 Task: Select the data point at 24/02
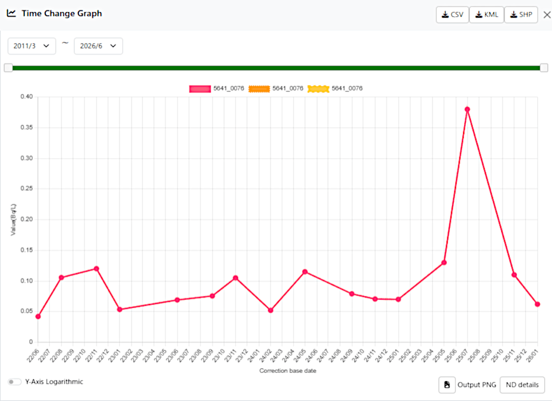(270, 311)
